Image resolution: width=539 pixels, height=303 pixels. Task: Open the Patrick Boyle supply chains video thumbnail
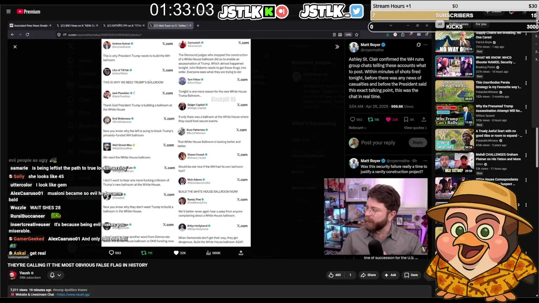(454, 41)
